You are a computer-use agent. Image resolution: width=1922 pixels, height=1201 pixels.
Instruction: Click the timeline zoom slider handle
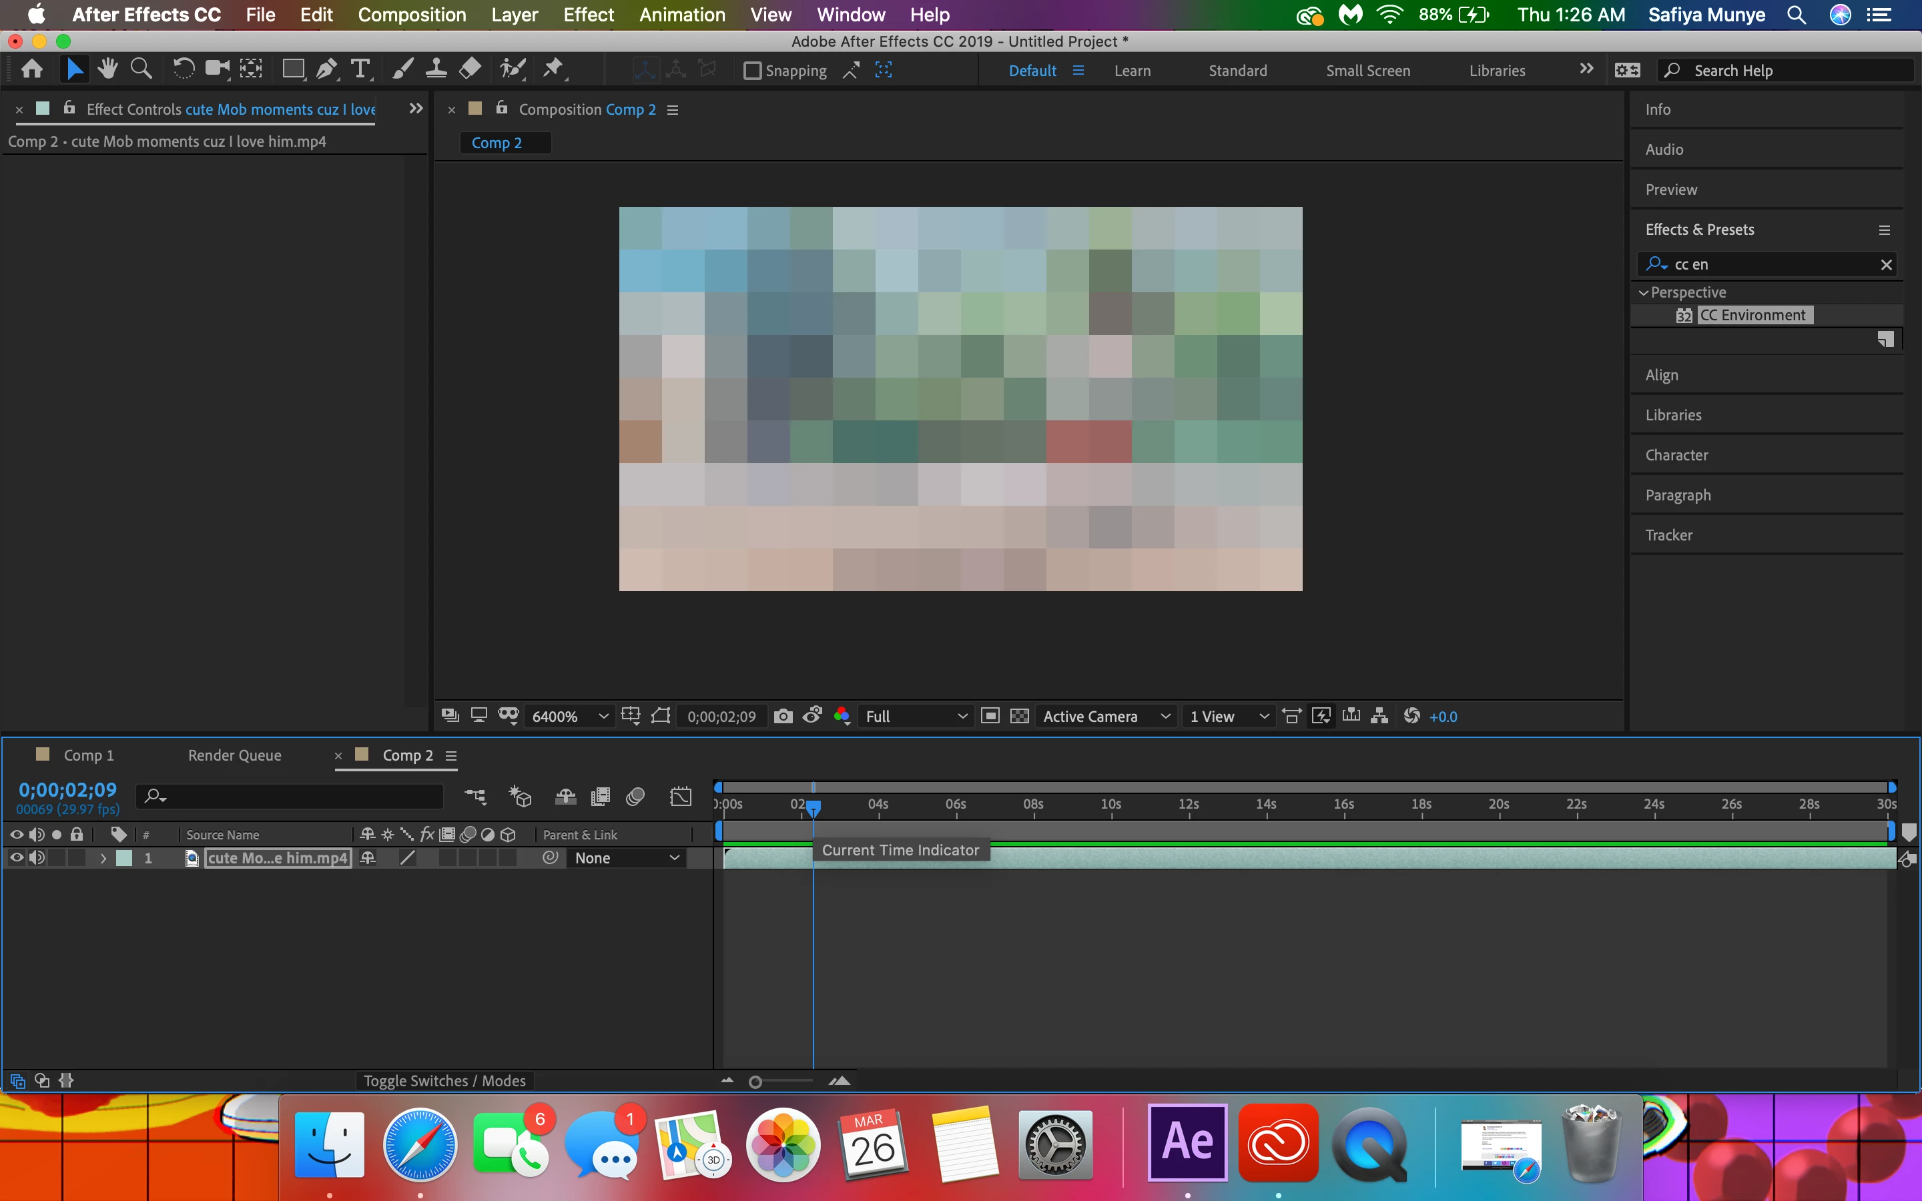click(755, 1082)
